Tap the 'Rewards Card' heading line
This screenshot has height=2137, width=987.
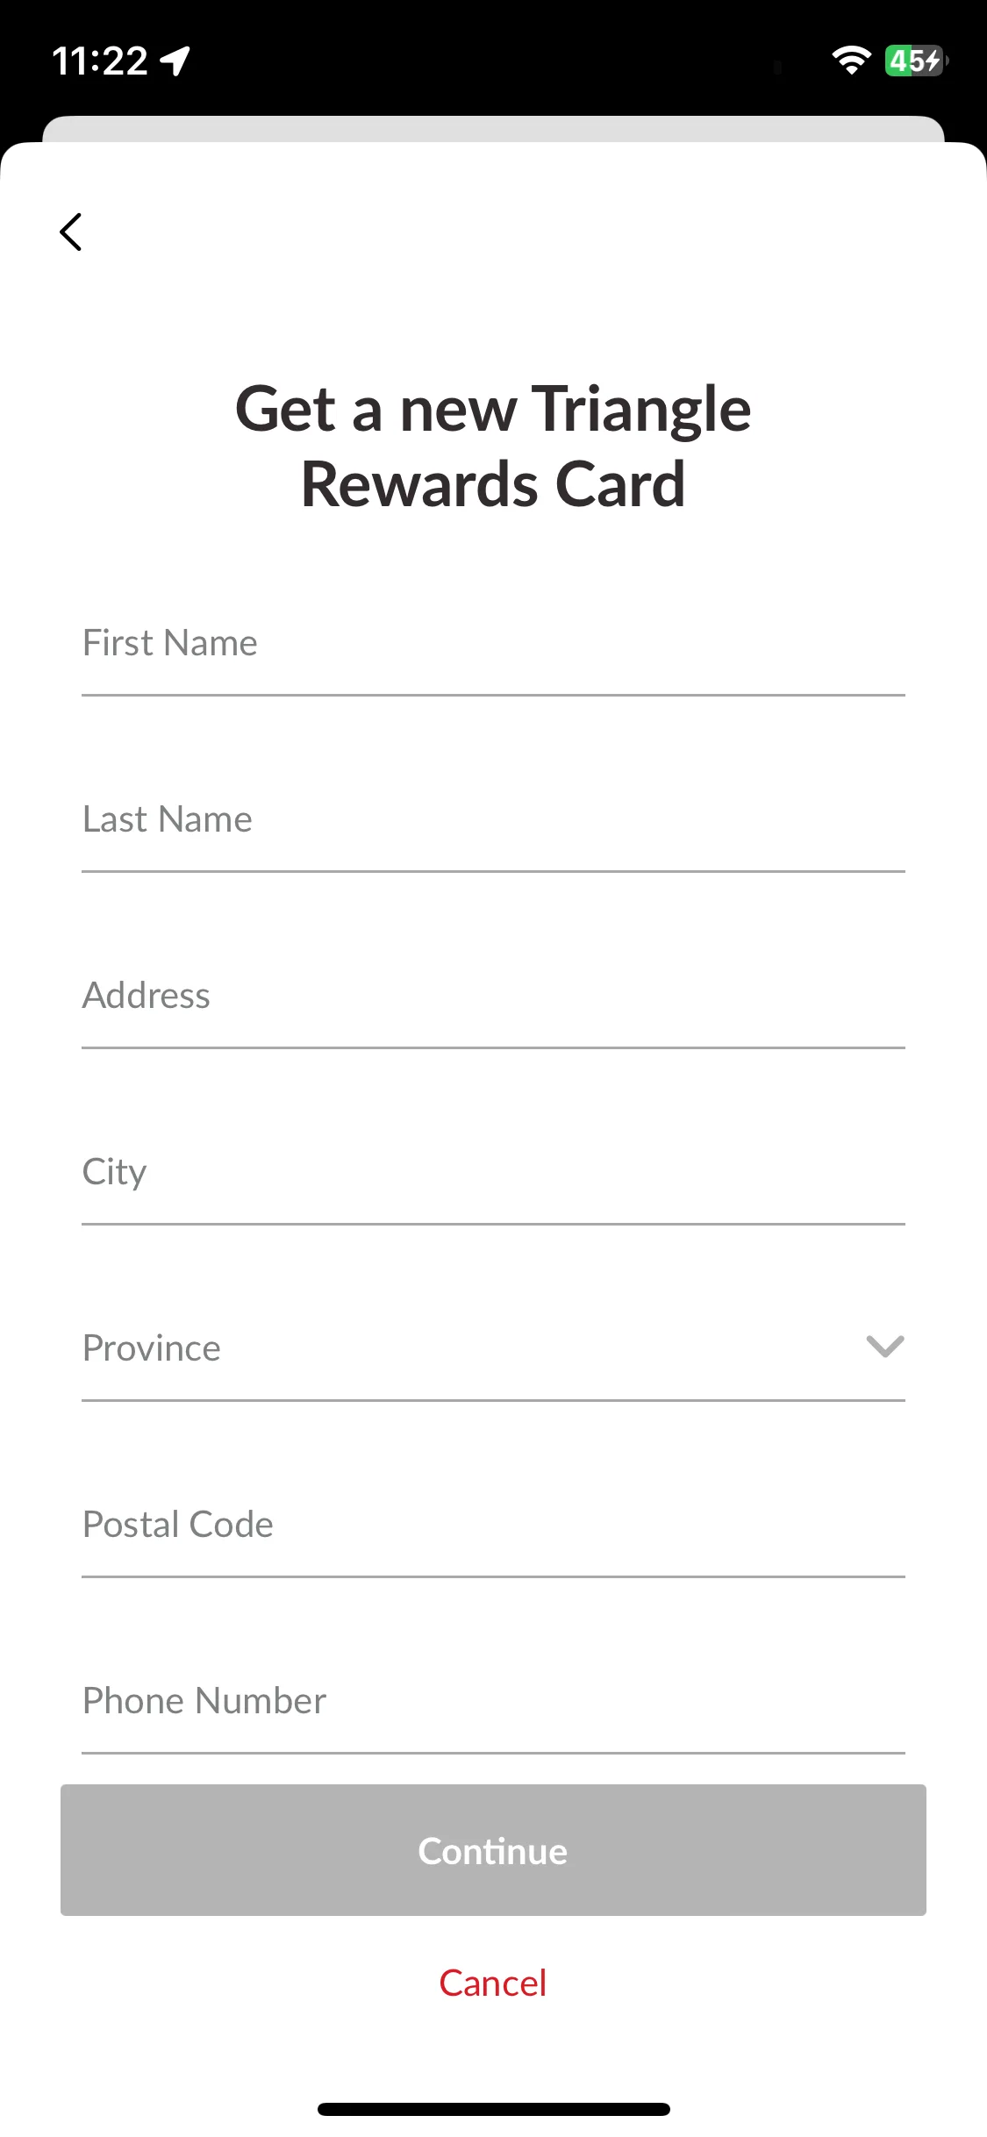click(493, 484)
